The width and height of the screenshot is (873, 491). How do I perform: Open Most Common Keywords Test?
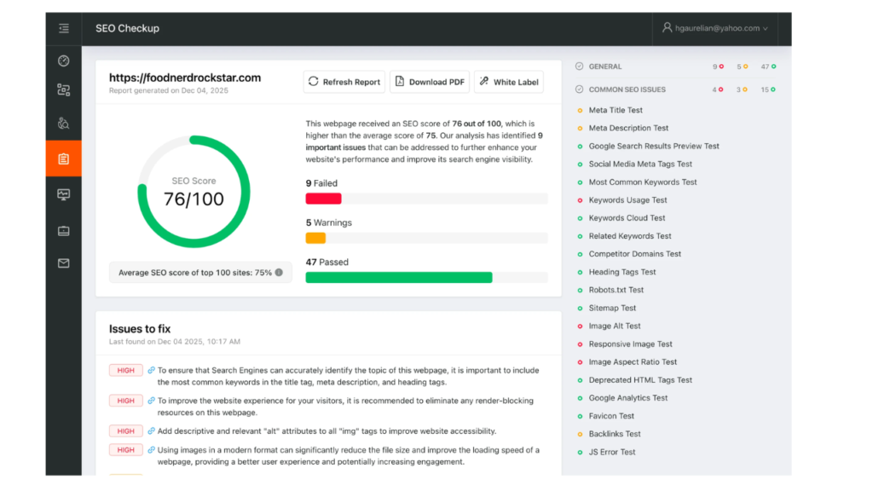(x=643, y=182)
